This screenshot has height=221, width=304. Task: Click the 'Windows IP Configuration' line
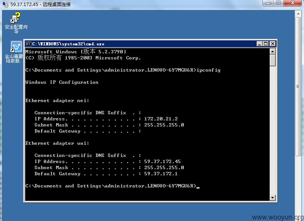[62, 82]
